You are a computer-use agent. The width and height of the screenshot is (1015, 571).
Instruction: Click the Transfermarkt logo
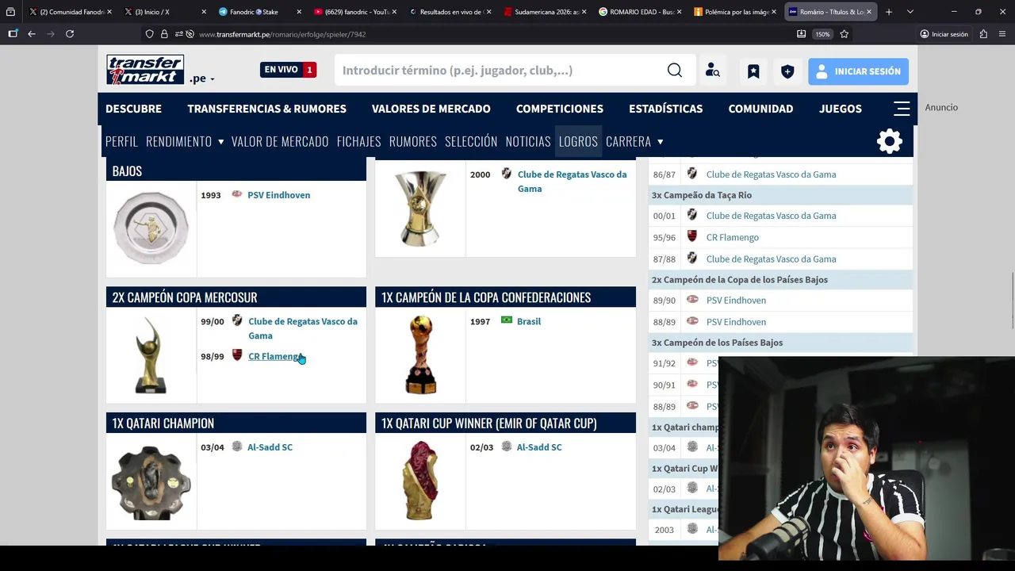145,70
